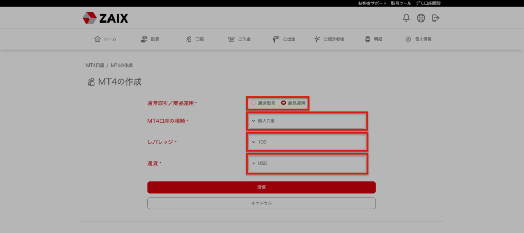Image resolution: width=524 pixels, height=233 pixels.
Task: Click the MT4口座 breadcrumb link
Action: (95, 66)
